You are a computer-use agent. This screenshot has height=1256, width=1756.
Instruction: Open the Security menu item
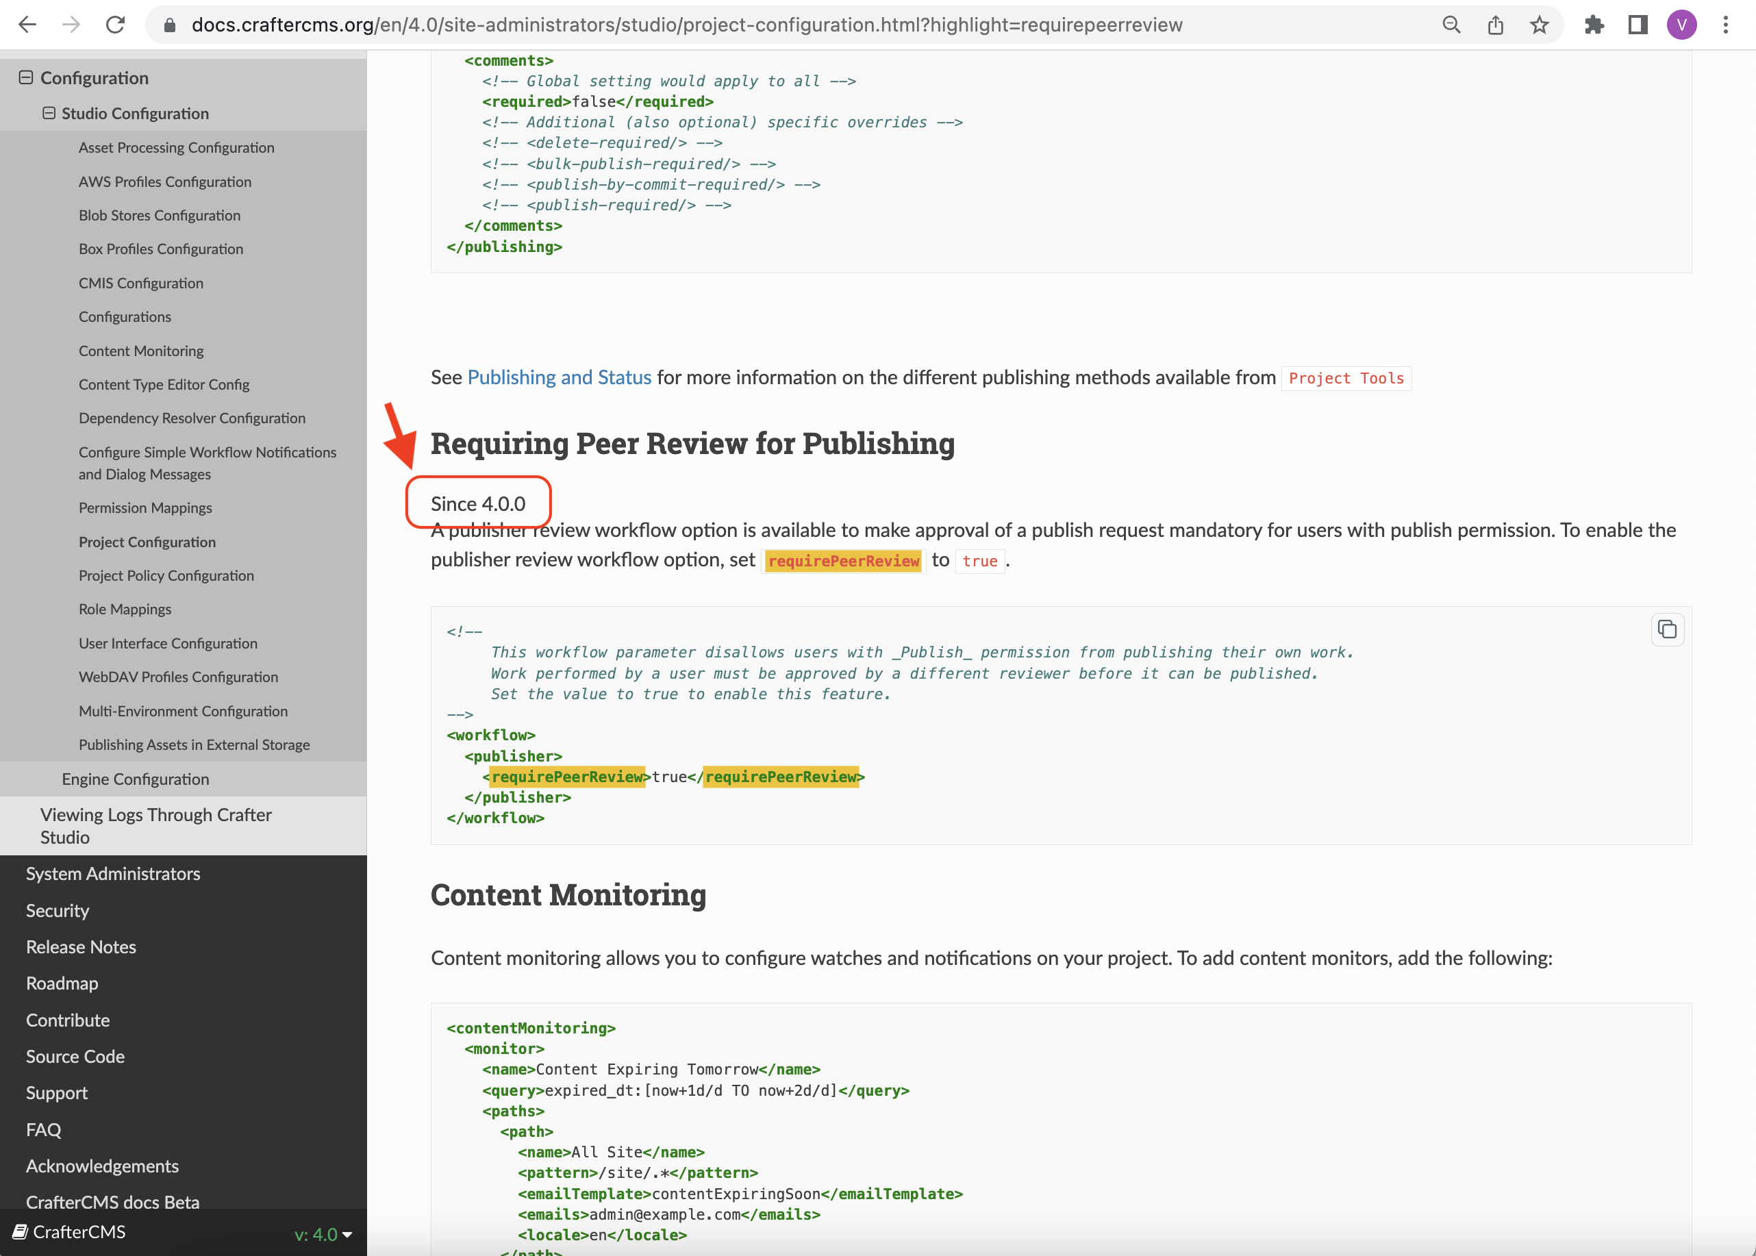pyautogui.click(x=58, y=910)
